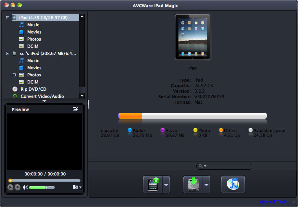The image size is (298, 207).
Task: Click the purple Video legend dot
Action: pos(163,130)
